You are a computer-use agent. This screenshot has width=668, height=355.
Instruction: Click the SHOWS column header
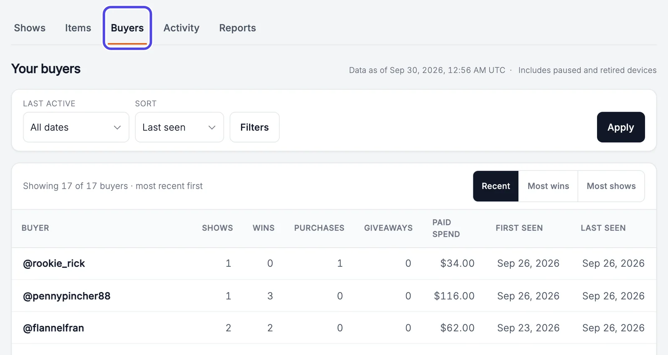pos(218,228)
